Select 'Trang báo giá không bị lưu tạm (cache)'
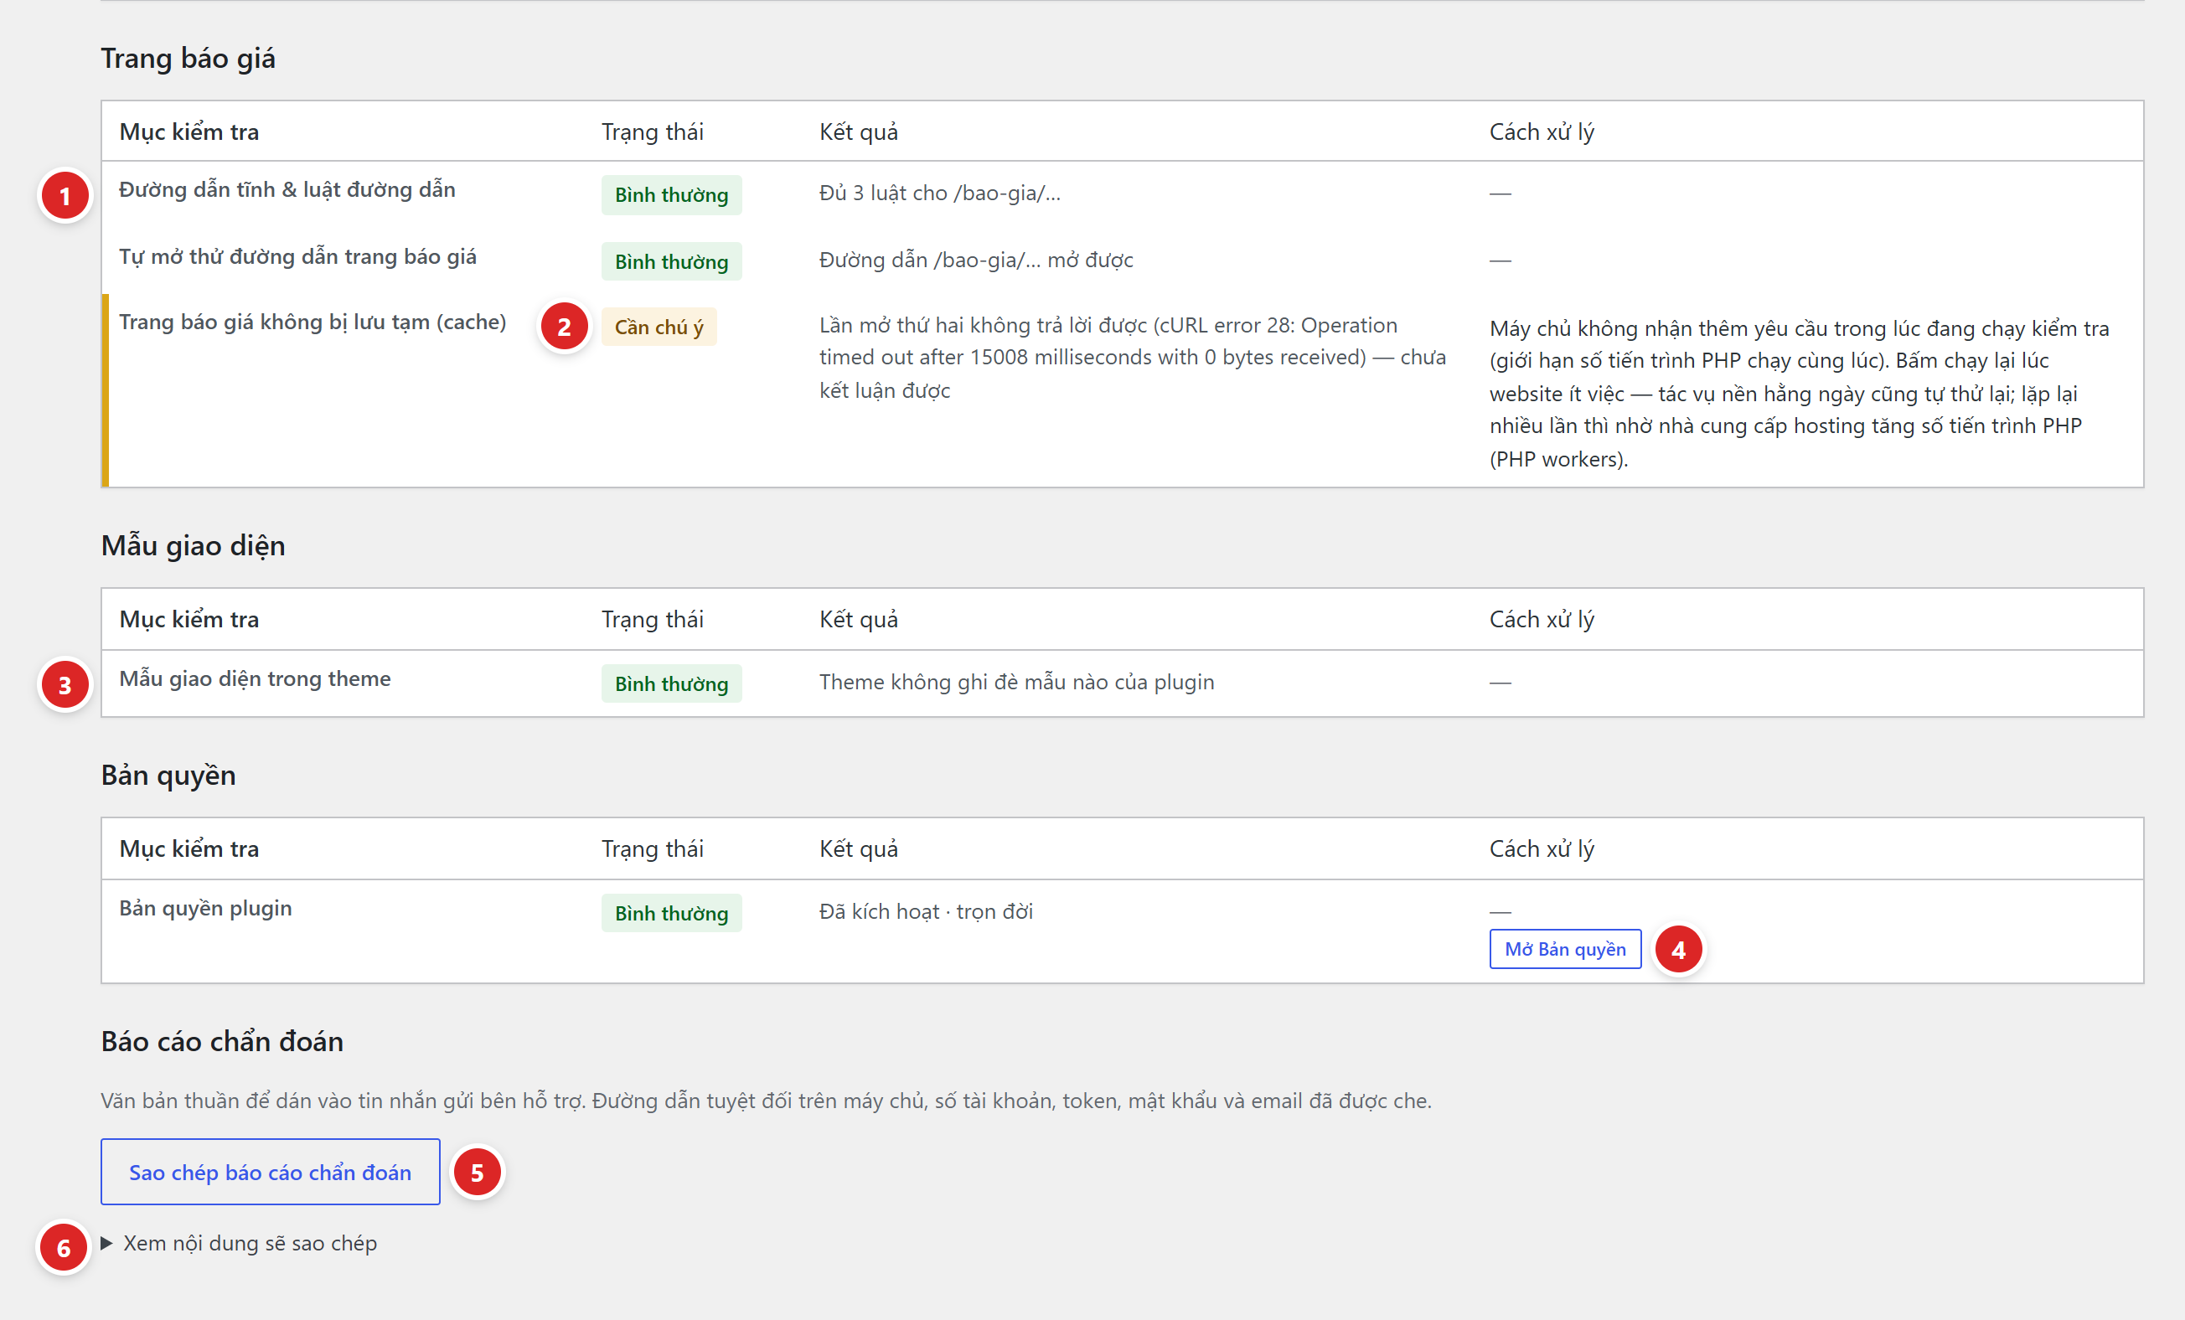The width and height of the screenshot is (2185, 1320). 313,322
